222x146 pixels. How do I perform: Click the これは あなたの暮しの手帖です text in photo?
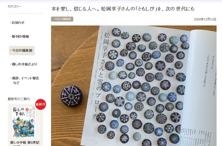(206, 71)
